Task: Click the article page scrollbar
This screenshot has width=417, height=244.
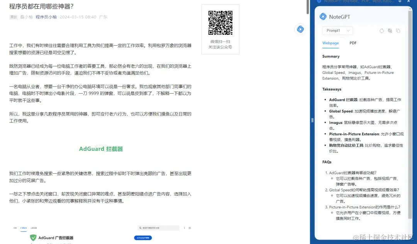Action: pos(307,8)
